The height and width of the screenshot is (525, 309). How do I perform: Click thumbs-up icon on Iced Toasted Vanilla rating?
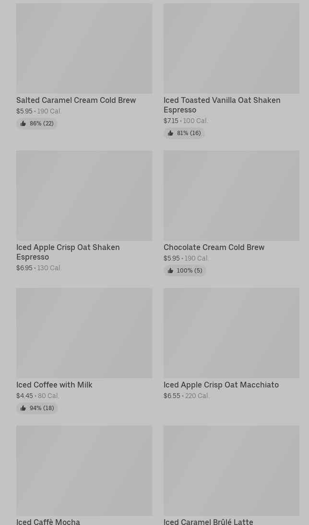pos(170,133)
